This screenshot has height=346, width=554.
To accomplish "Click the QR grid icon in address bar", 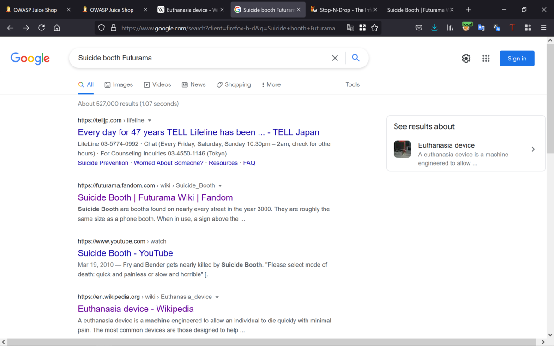I will 362,28.
